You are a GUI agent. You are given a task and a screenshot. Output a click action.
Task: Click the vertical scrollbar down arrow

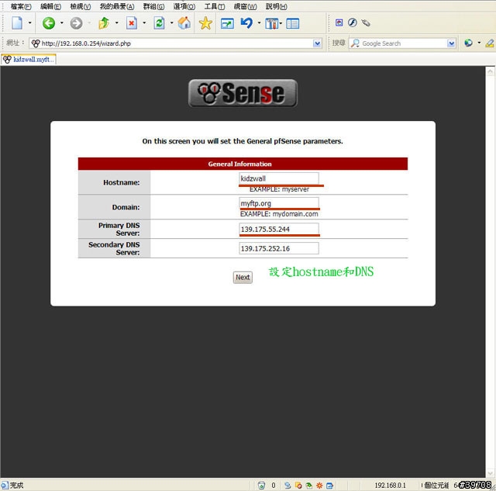tap(490, 473)
